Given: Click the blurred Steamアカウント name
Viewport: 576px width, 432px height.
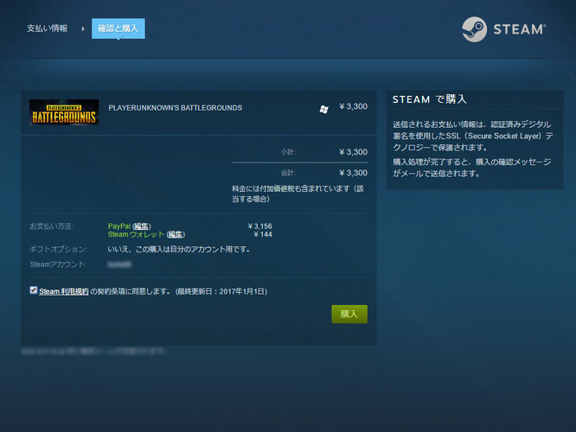Looking at the screenshot, I should pos(119,264).
